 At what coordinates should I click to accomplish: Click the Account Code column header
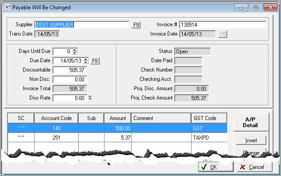[x=56, y=118]
